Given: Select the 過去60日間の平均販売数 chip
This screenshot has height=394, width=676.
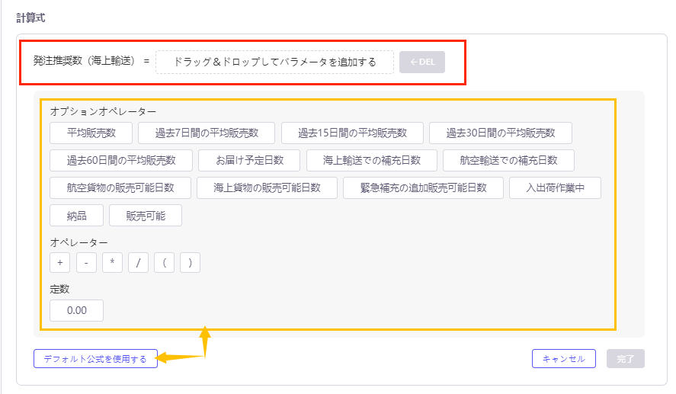Looking at the screenshot, I should [121, 160].
